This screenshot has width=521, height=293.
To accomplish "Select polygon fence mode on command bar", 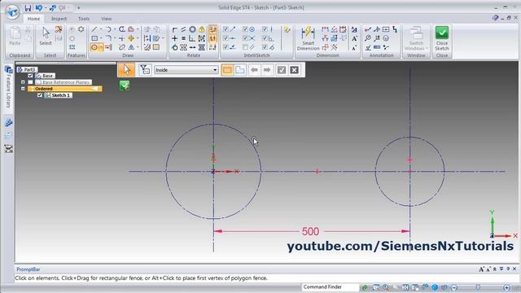I will [x=240, y=70].
